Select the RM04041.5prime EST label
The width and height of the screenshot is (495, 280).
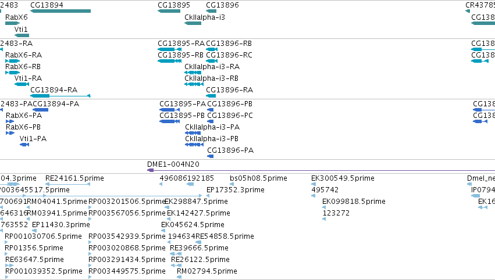coord(57,202)
